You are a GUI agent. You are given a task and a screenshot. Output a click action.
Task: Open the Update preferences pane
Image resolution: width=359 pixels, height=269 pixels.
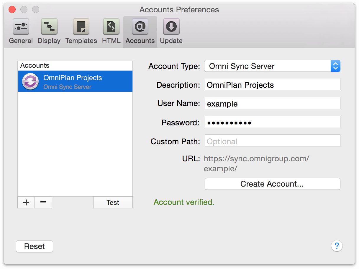(x=171, y=31)
